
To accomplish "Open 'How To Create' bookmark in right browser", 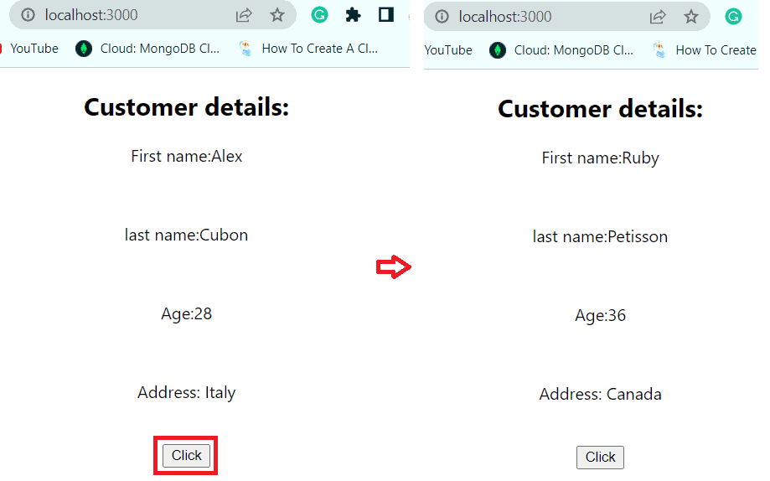I will tap(705, 50).
